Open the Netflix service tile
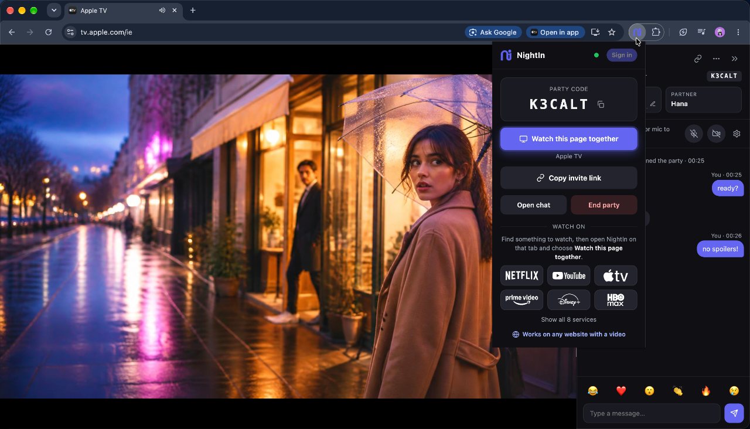The height and width of the screenshot is (429, 750). click(521, 275)
